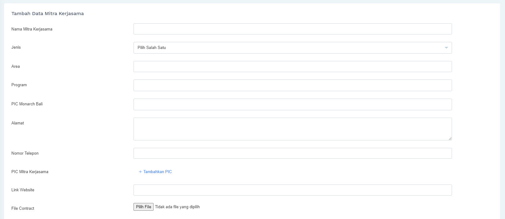Focus the Nomor Telepon input
The width and height of the screenshot is (505, 219).
(x=292, y=153)
